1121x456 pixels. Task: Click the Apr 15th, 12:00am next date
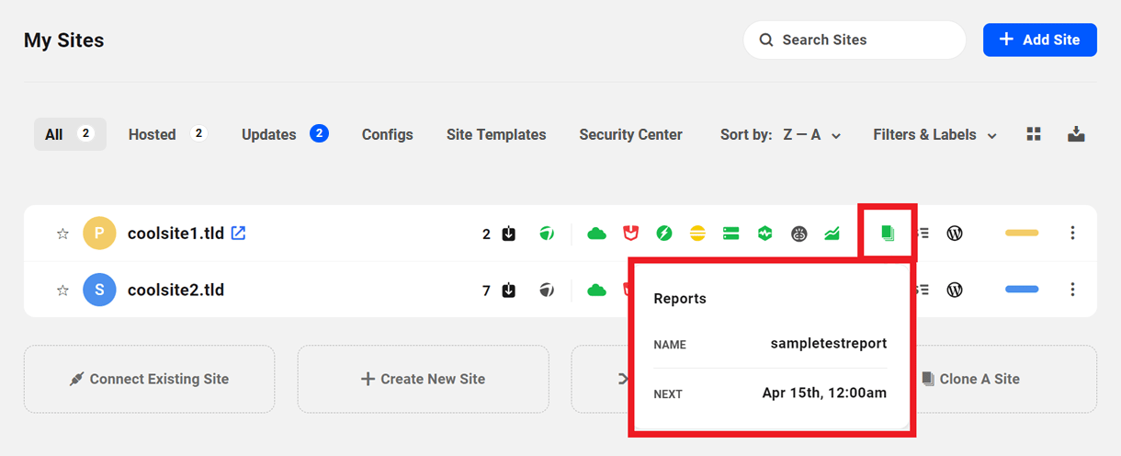pos(824,393)
